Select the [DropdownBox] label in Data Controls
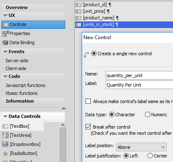 (25, 144)
